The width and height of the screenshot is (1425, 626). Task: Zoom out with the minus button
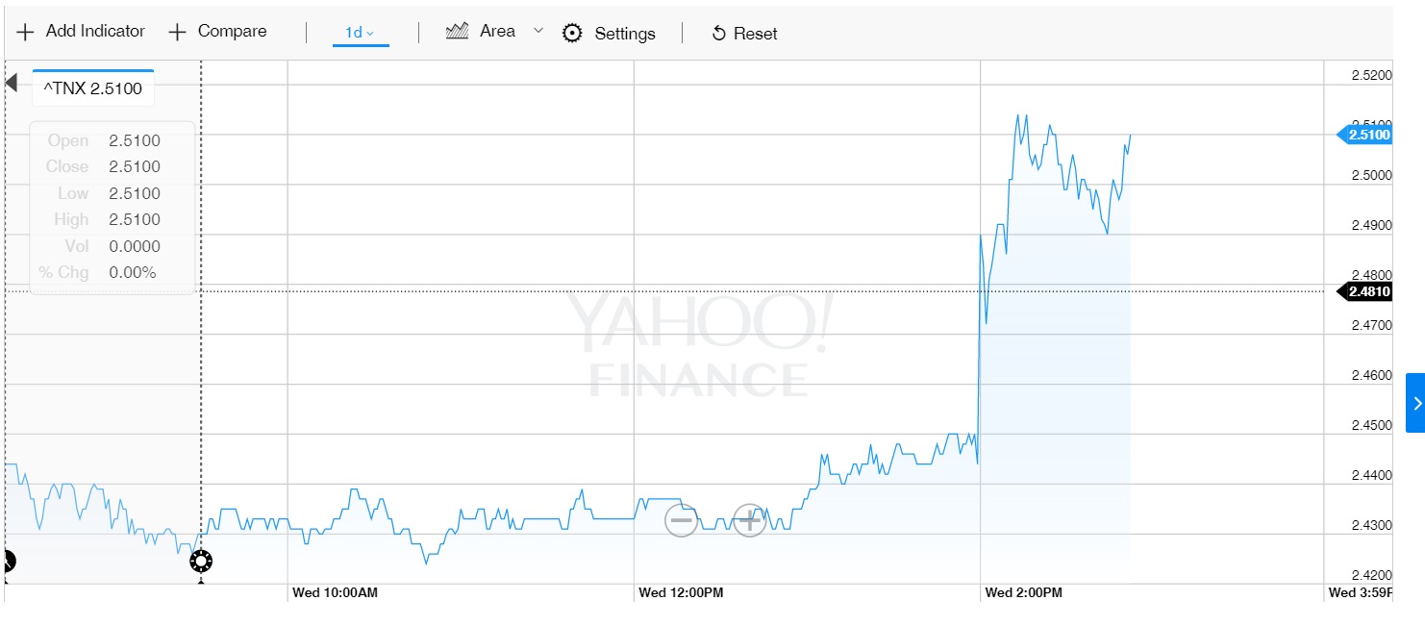(x=682, y=521)
